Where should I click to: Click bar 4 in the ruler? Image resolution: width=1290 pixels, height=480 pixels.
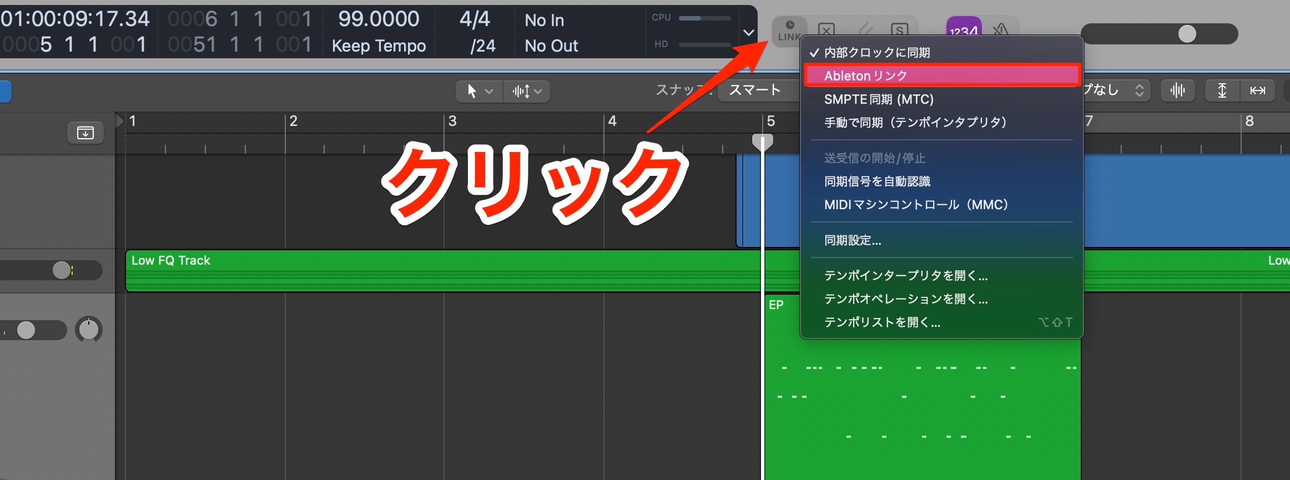(612, 121)
